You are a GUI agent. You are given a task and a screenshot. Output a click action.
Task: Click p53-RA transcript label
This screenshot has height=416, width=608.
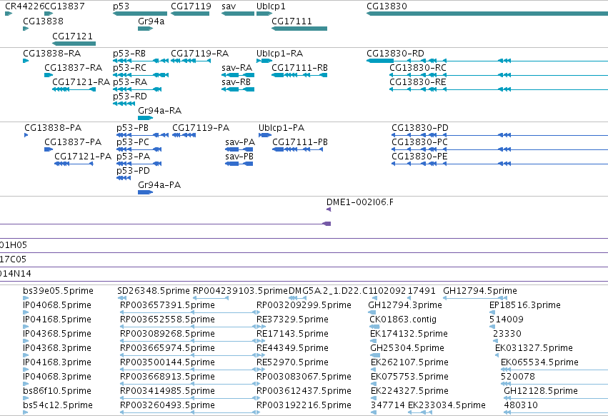click(130, 82)
